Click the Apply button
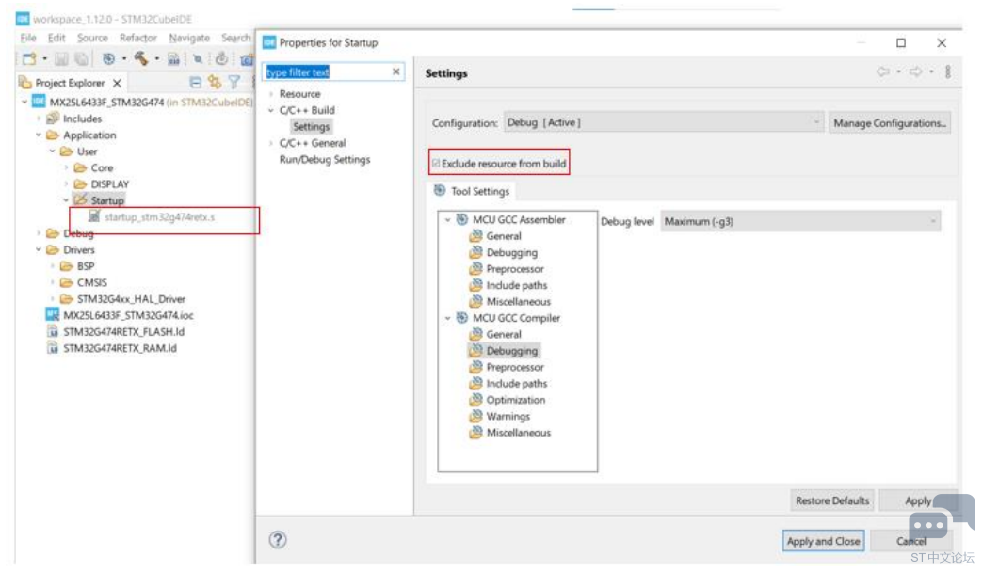Screen dimensions: 983x572 pyautogui.click(x=918, y=500)
